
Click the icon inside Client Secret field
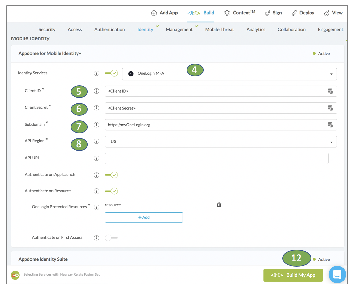pos(330,108)
